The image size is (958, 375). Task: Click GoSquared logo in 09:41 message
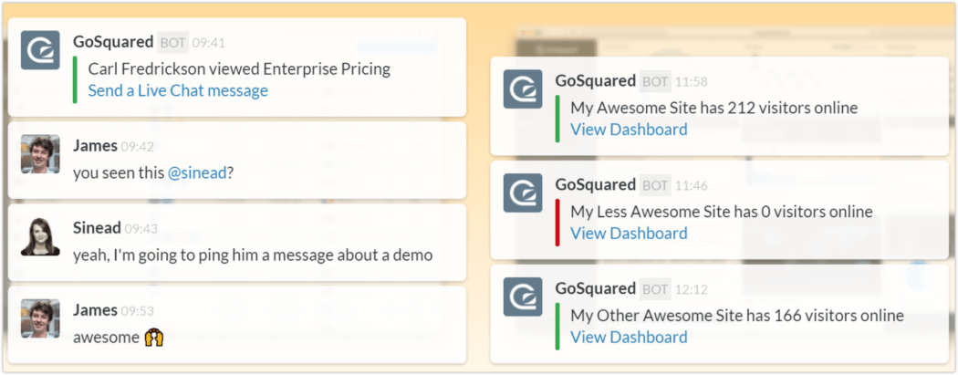coord(40,50)
